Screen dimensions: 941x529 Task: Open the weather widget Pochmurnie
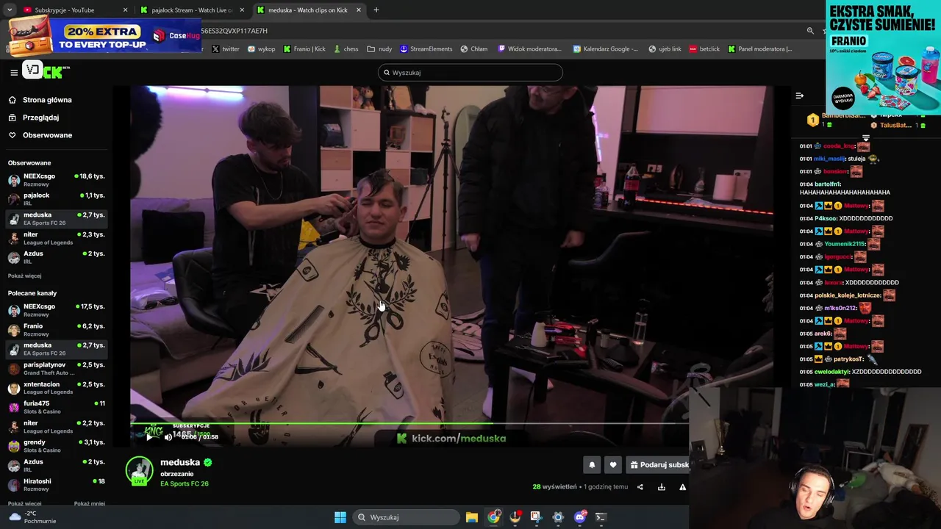tap(32, 517)
